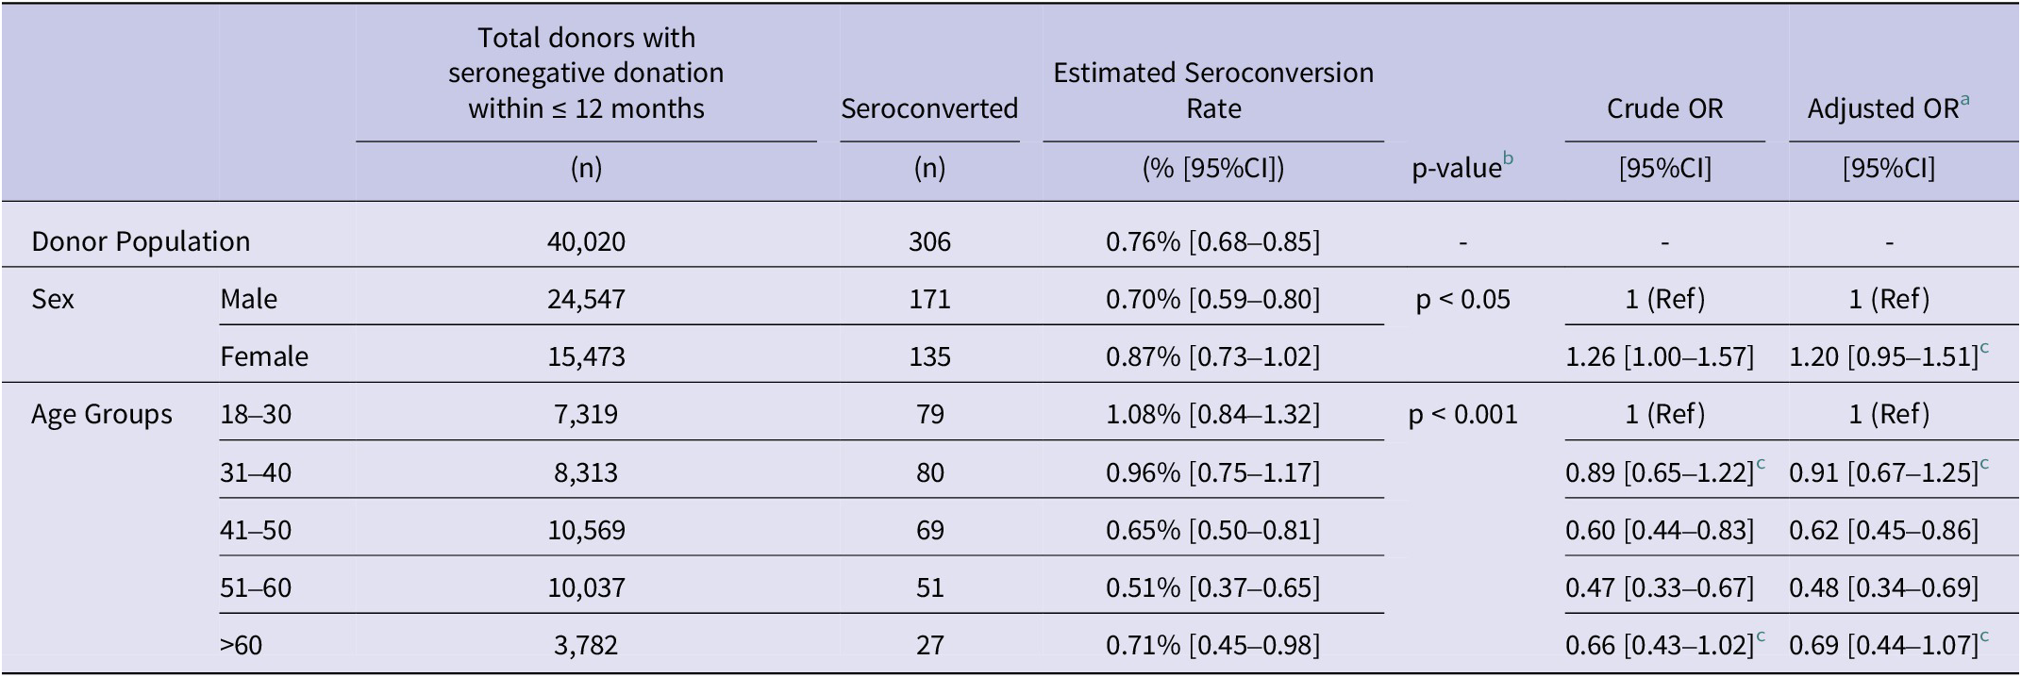Click the 18–30 age group label
Image resolution: width=2021 pixels, height=677 pixels.
(x=256, y=415)
